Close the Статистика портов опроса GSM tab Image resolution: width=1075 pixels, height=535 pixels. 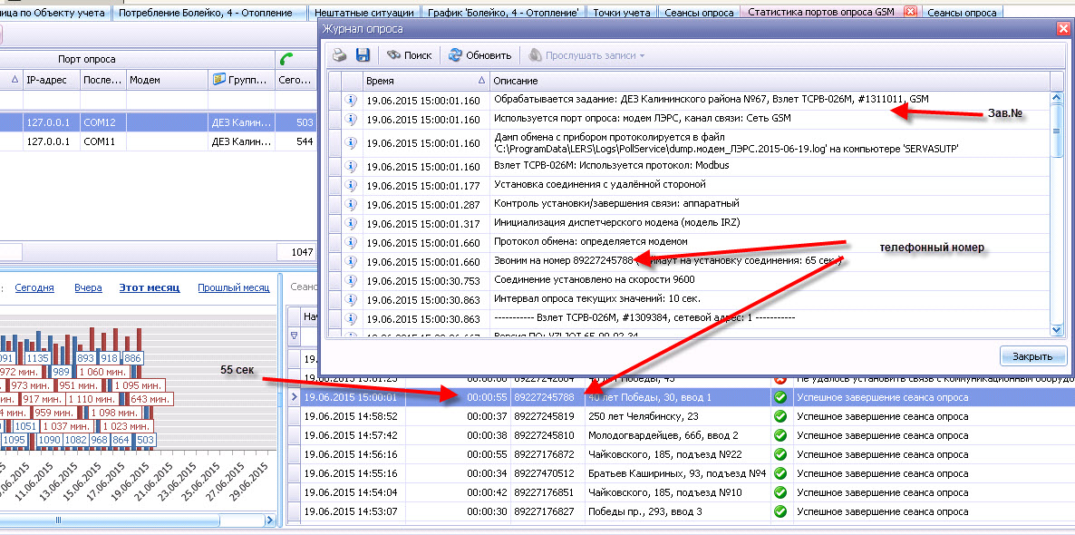(910, 12)
